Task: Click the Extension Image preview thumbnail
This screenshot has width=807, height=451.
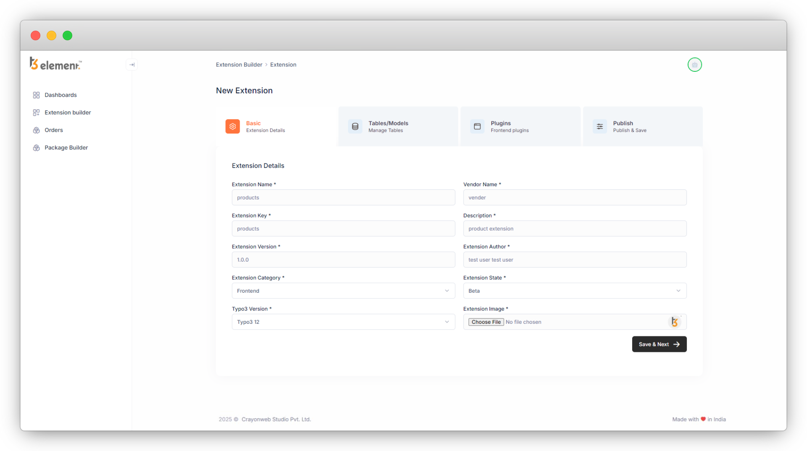Action: click(674, 322)
